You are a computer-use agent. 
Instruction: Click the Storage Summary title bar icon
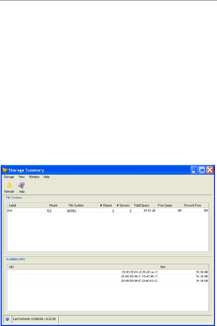tap(5, 170)
